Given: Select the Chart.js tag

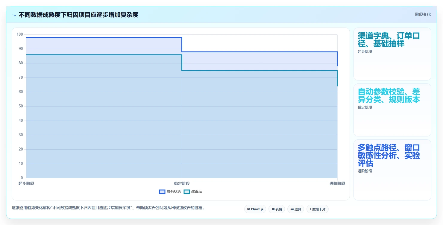Looking at the screenshot, I should click(255, 209).
